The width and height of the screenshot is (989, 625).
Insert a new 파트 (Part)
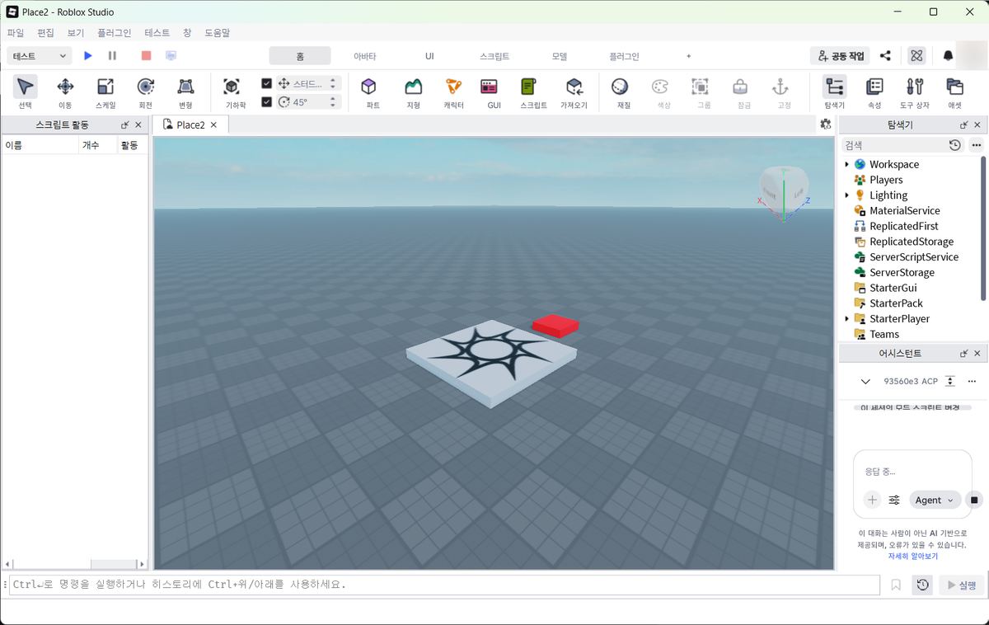369,93
